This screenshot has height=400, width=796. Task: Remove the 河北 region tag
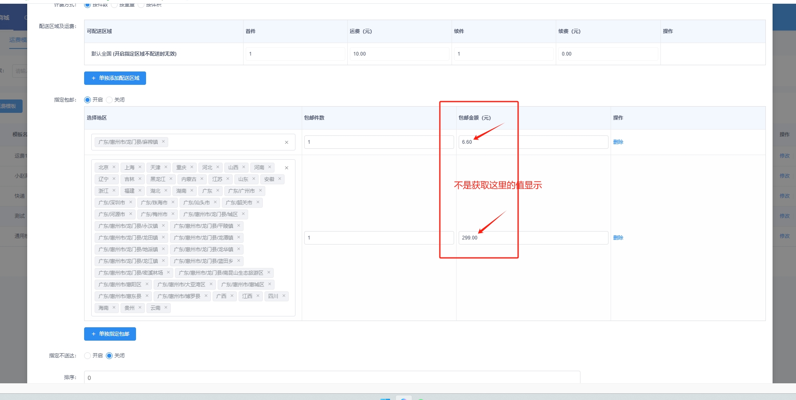pos(218,167)
